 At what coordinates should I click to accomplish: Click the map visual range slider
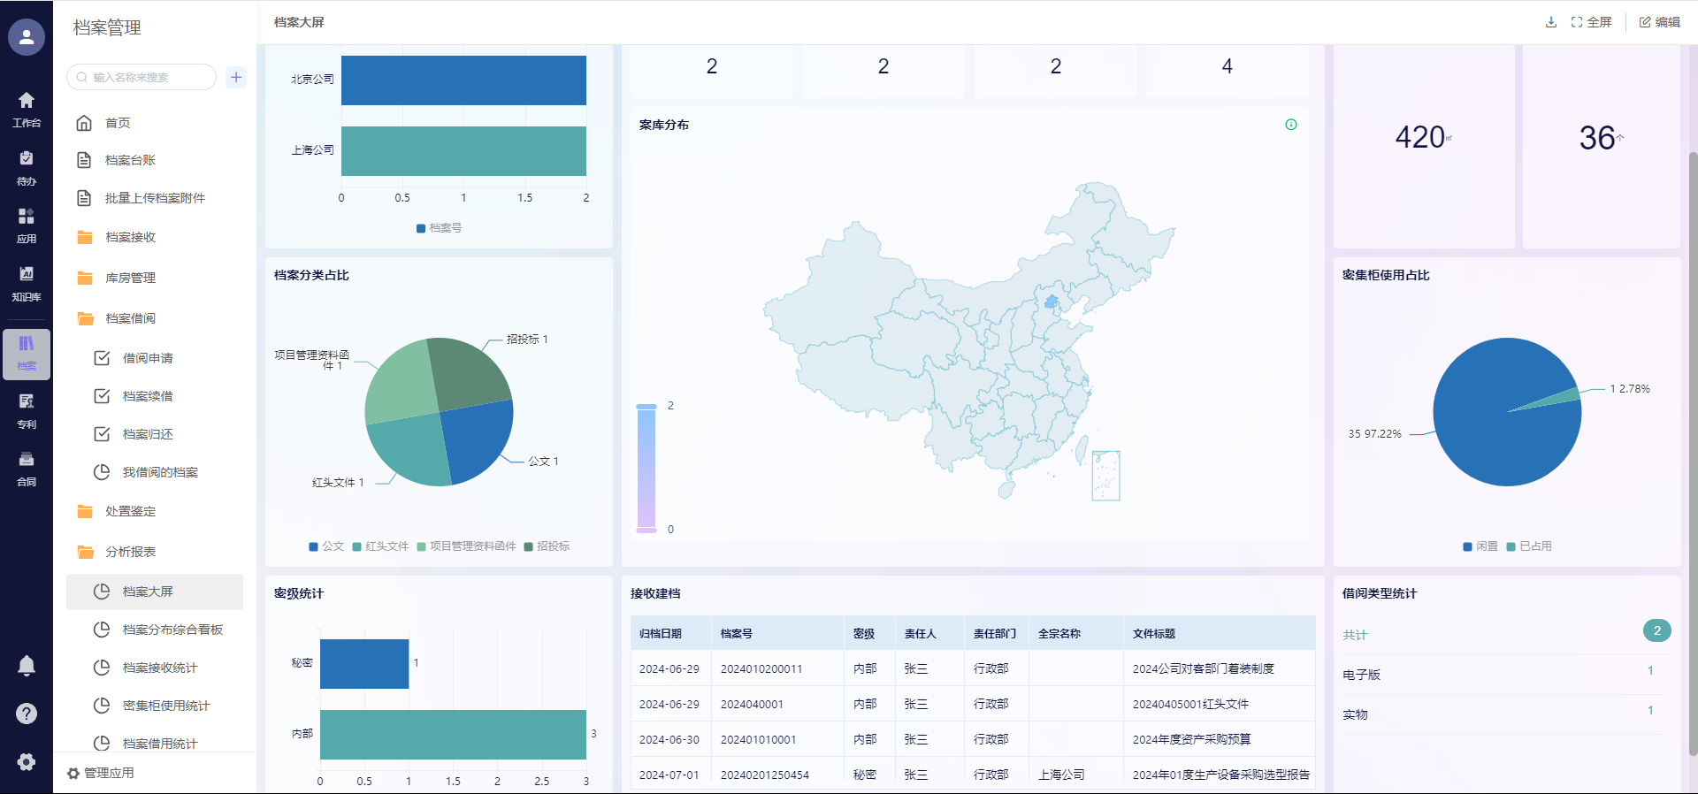click(x=646, y=469)
